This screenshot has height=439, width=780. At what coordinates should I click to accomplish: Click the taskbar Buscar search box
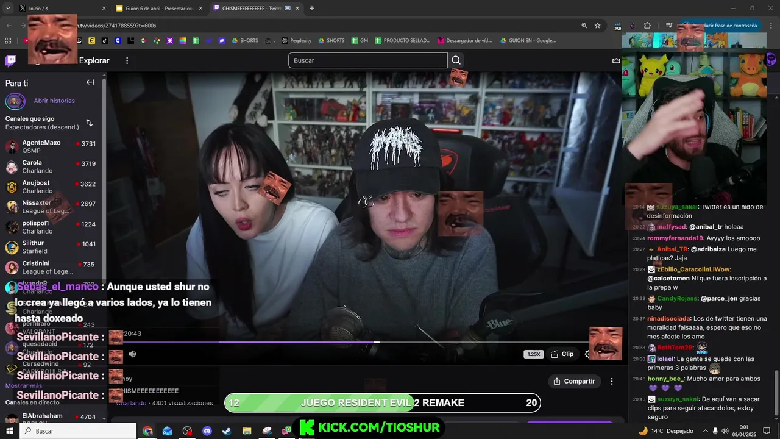pyautogui.click(x=78, y=431)
